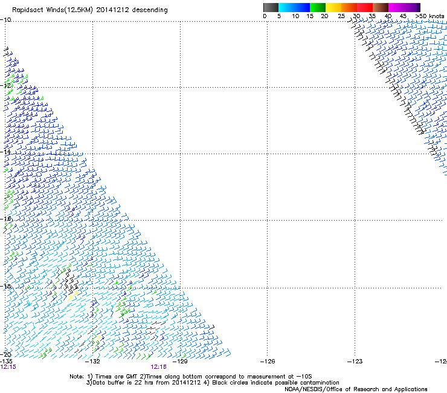Viewport: 447px width, 393px height.
Task: Click the '-16' latitude axis label
Action: pyautogui.click(x=5, y=219)
